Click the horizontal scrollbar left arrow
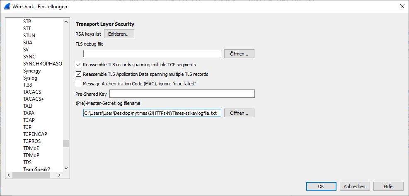 click(8, 175)
